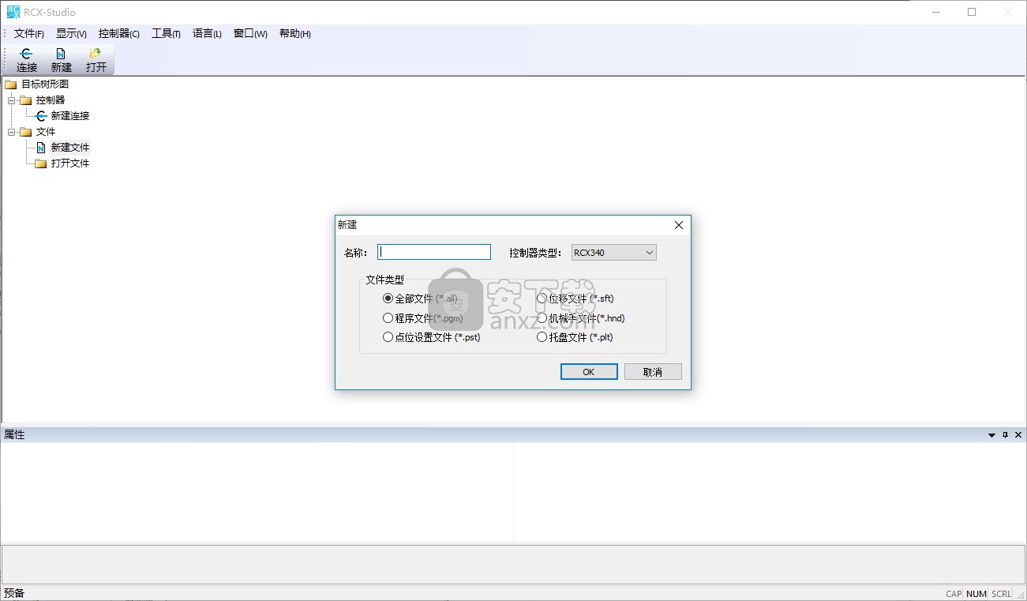Open the 显示(V) menu
This screenshot has width=1027, height=601.
[x=71, y=34]
